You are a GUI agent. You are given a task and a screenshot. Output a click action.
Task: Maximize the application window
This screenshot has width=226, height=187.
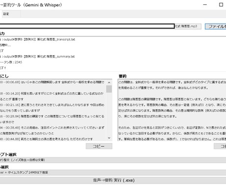(x=221, y=5)
